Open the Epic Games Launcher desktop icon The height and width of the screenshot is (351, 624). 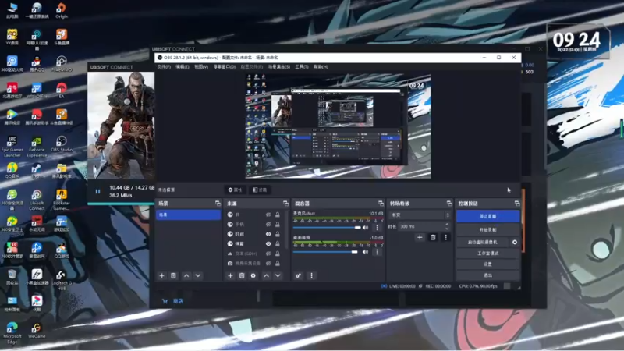pos(12,147)
